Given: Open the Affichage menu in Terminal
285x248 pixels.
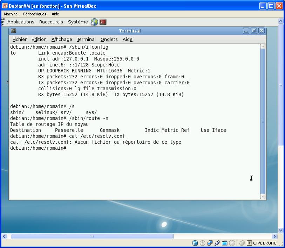Looking at the screenshot, I should point(62,40).
